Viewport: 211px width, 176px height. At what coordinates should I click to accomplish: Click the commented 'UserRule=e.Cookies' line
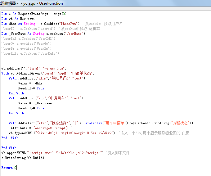[30, 54]
